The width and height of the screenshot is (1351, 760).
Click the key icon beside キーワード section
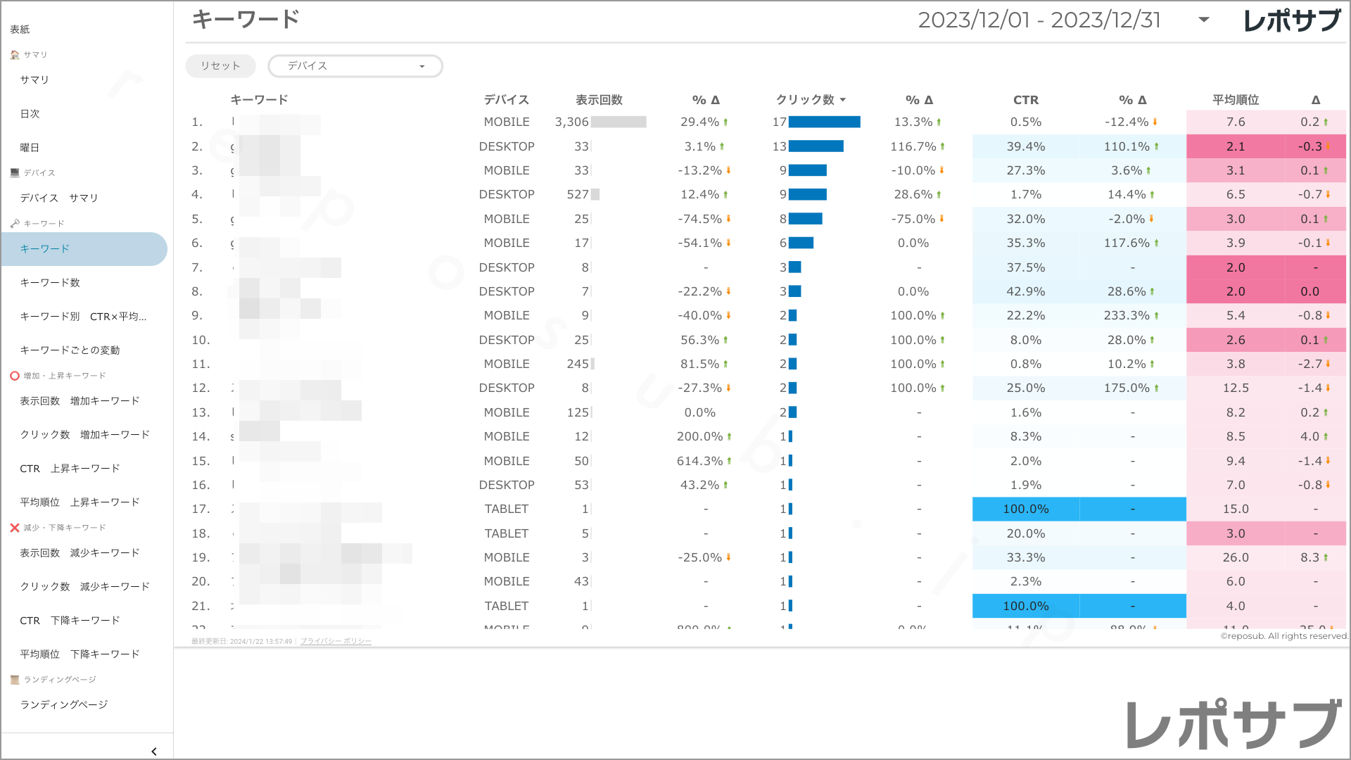coord(15,224)
